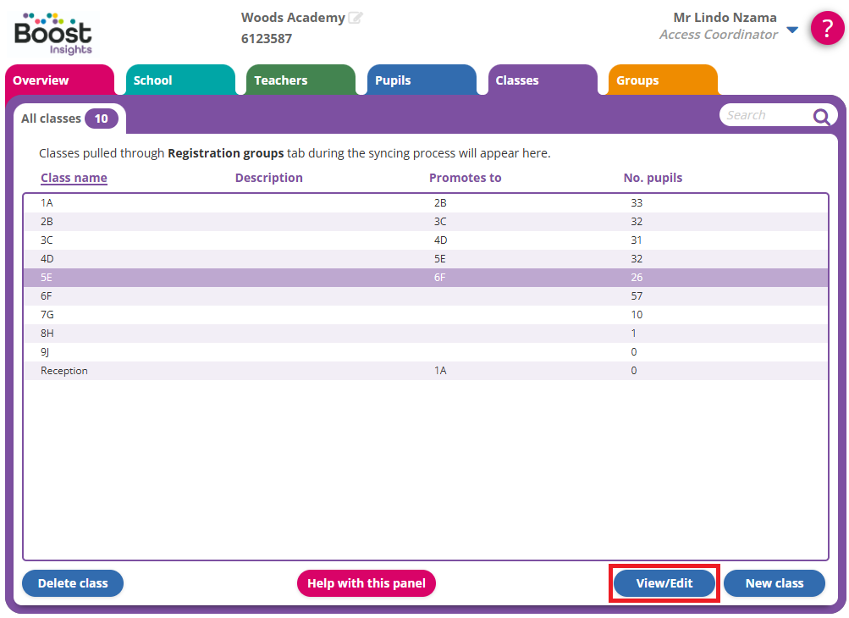Expand the Mr Lindo Nzama user dropdown
Screen dimensions: 849x618
[791, 30]
